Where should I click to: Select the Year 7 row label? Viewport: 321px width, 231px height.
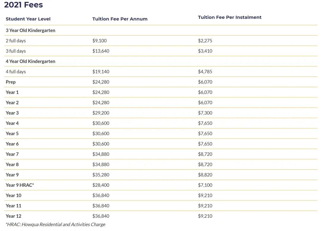(x=12, y=154)
